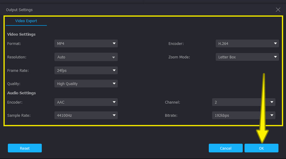286x159 pixels.
Task: Open the Format dropdown showing MP4
Action: (86, 43)
